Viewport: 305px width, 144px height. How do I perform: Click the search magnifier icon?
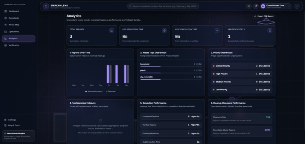(131, 6)
